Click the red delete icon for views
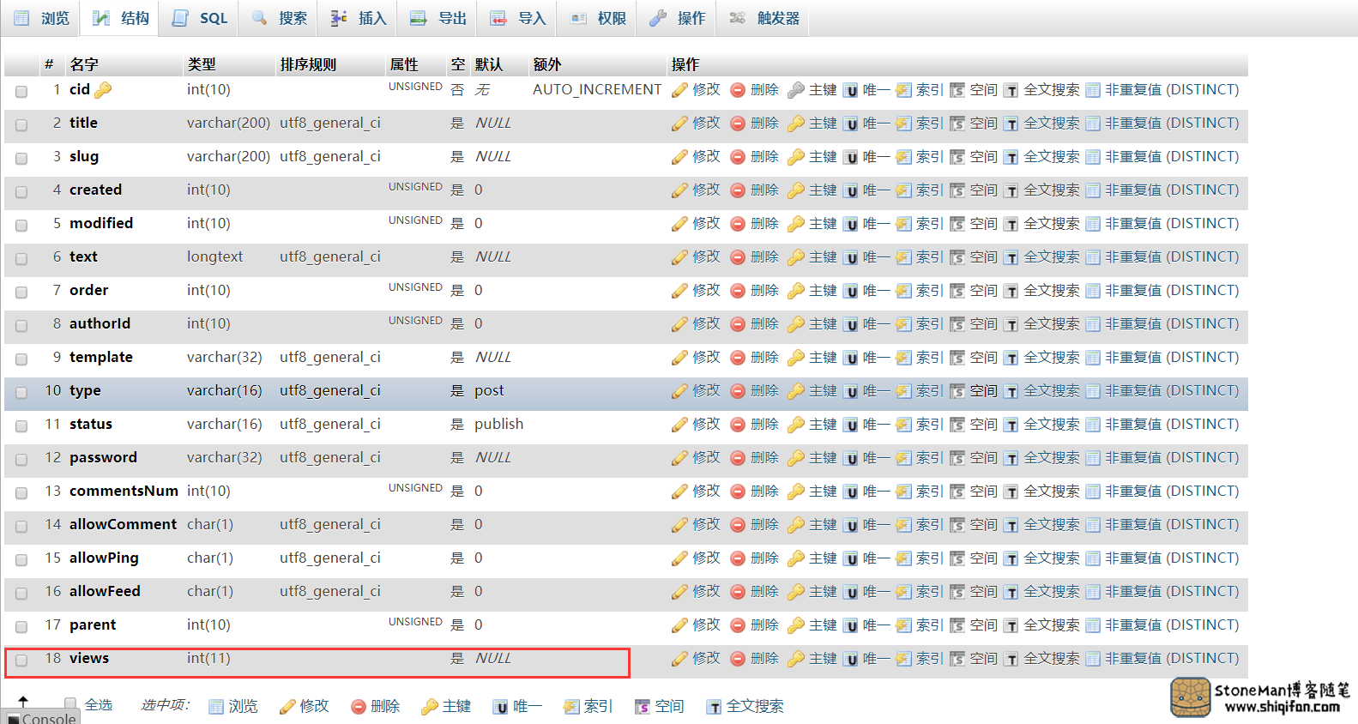The height and width of the screenshot is (724, 1358). pyautogui.click(x=738, y=659)
